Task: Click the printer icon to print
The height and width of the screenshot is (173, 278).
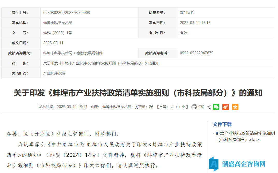Action: [x=194, y=107]
